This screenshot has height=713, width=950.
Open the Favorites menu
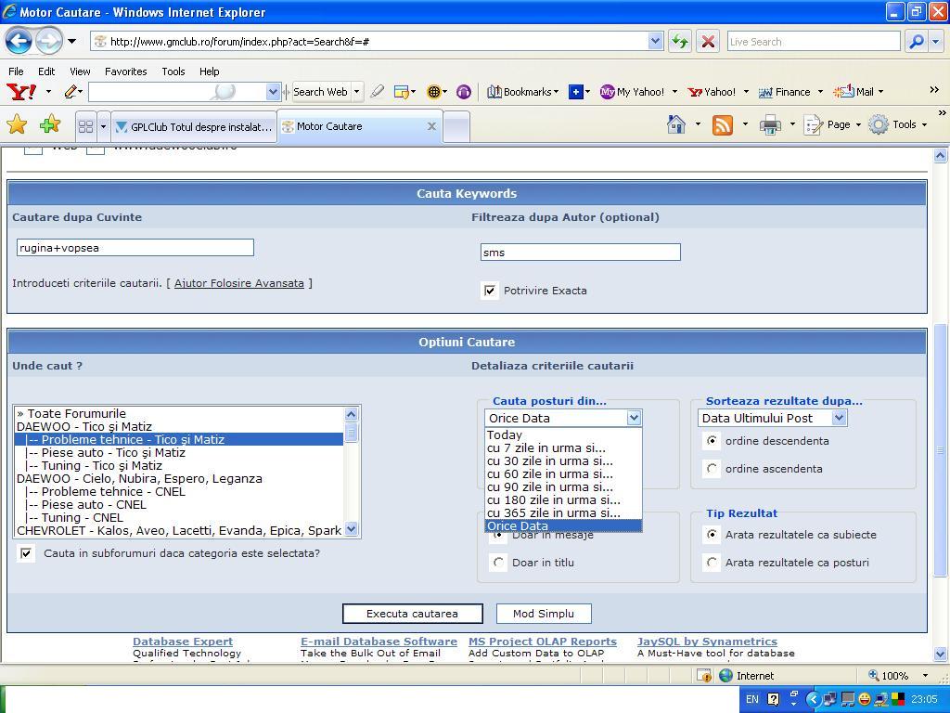click(125, 71)
